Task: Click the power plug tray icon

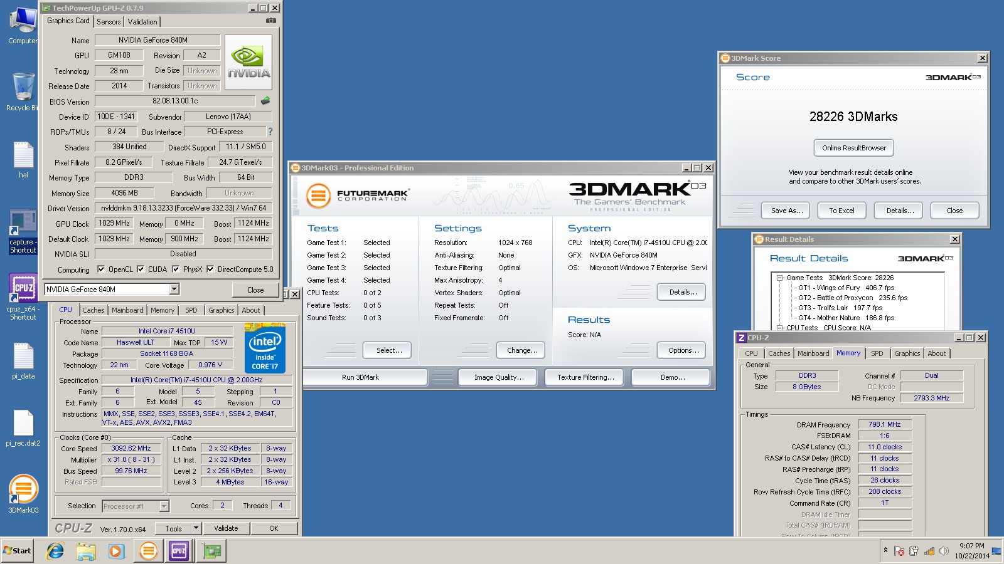Action: click(914, 551)
